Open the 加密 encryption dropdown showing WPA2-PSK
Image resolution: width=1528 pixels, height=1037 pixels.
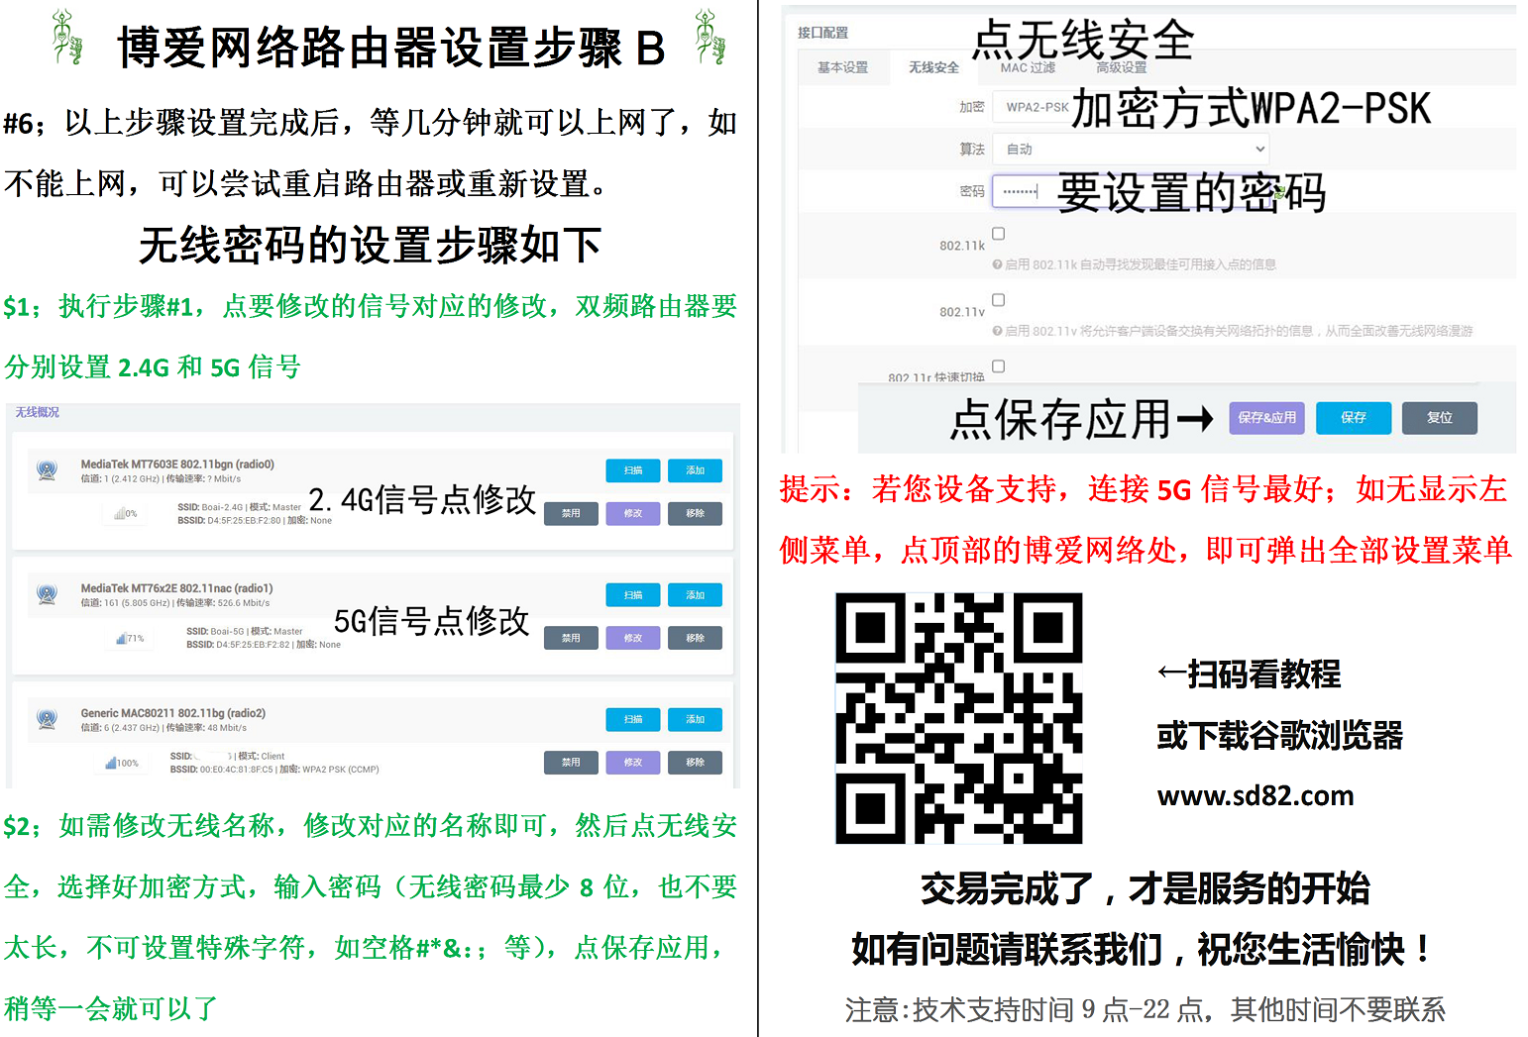[x=1036, y=107]
